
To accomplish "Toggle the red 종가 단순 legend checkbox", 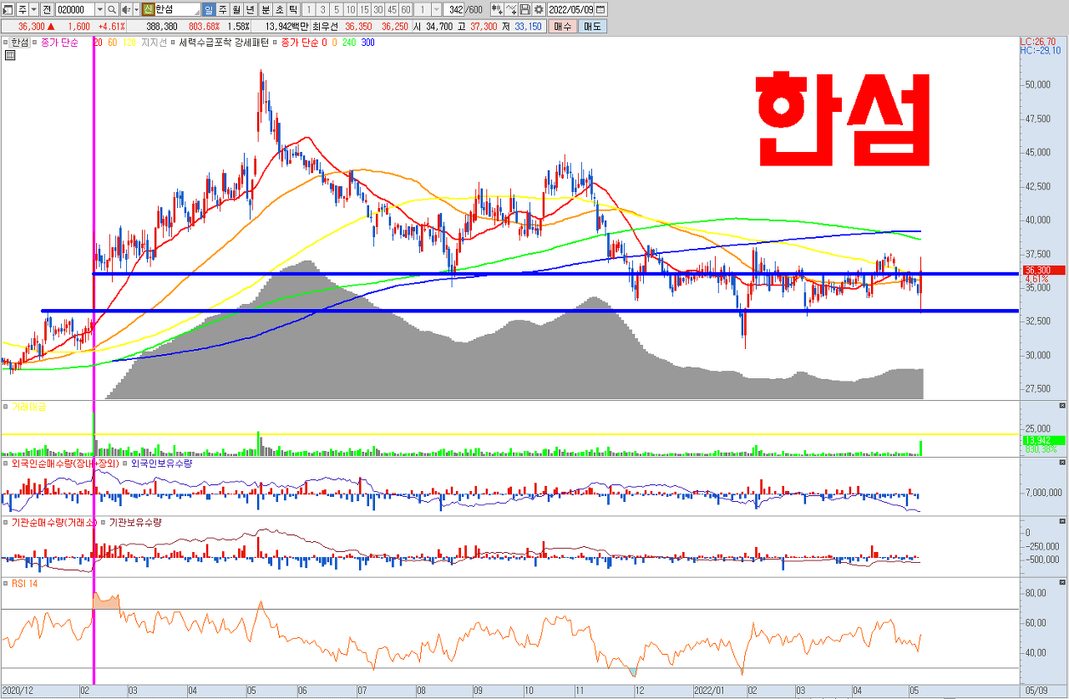I will (276, 42).
